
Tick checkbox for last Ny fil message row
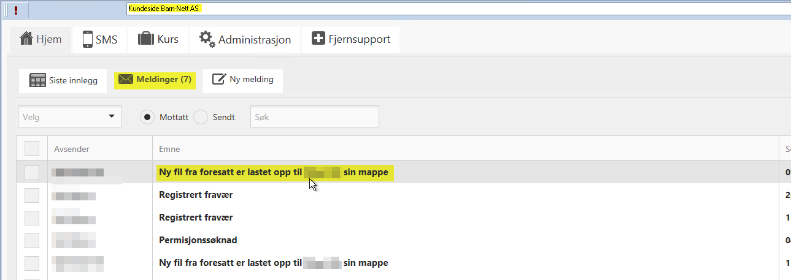tap(32, 263)
